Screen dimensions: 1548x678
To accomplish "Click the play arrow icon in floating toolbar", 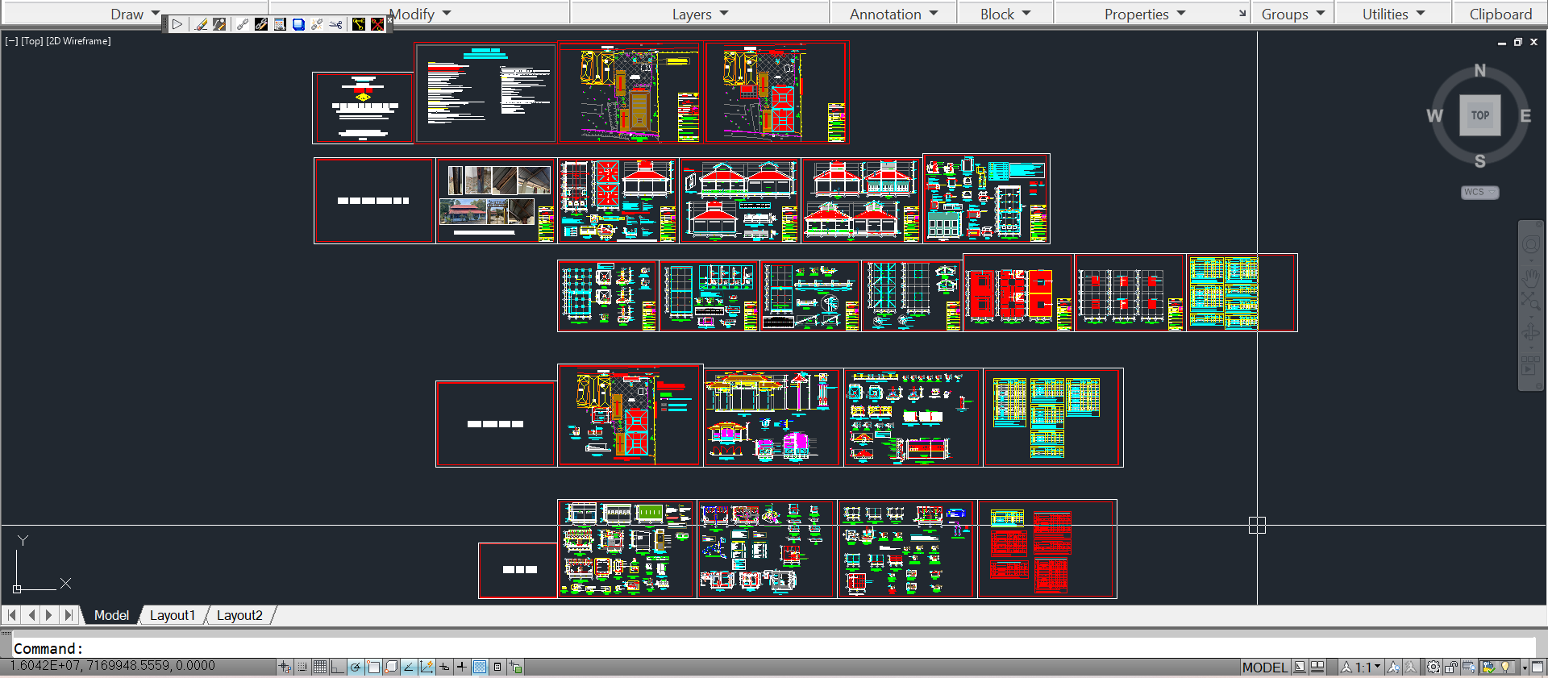I will [177, 24].
